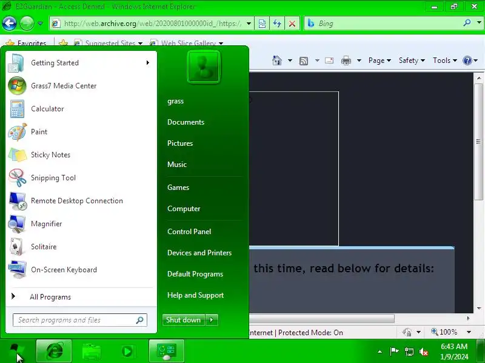The image size is (485, 363).
Task: Click the Internet Explorer taskbar icon
Action: [54, 351]
